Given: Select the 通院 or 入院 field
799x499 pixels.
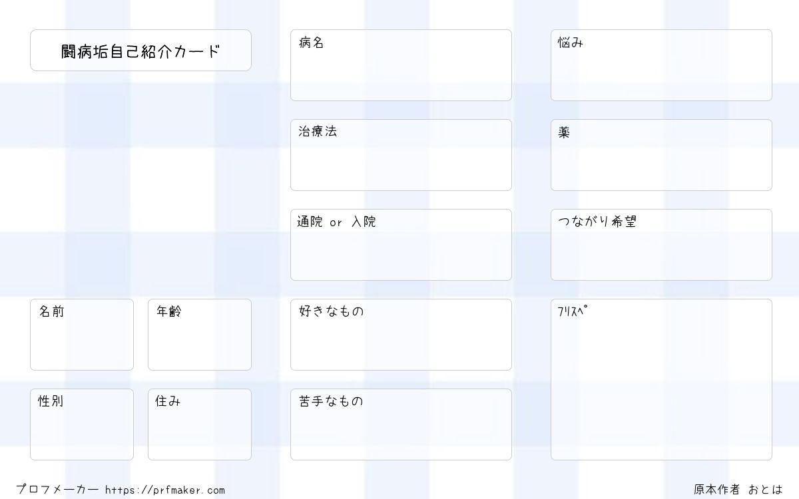Looking at the screenshot, I should (x=401, y=245).
